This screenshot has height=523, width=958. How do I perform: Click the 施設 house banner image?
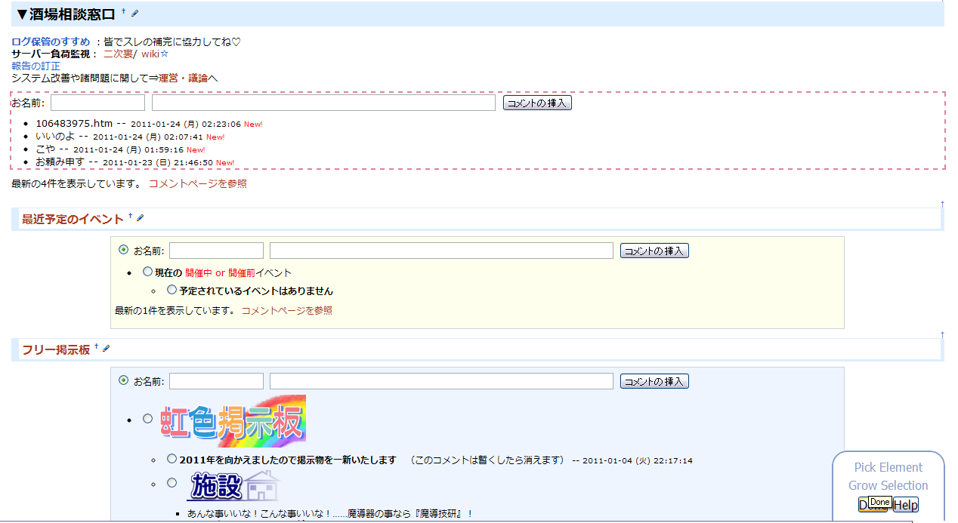point(233,485)
